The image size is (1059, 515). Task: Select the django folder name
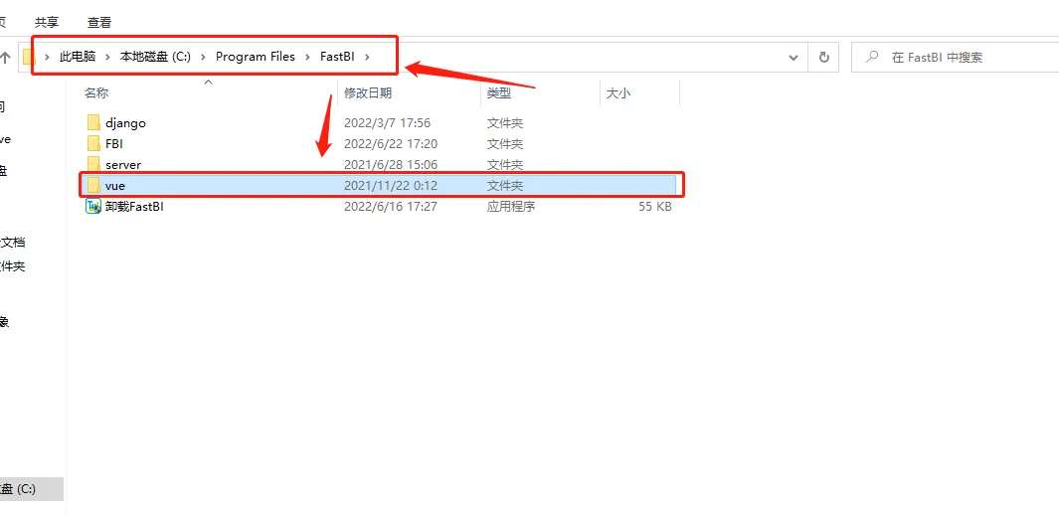(125, 123)
